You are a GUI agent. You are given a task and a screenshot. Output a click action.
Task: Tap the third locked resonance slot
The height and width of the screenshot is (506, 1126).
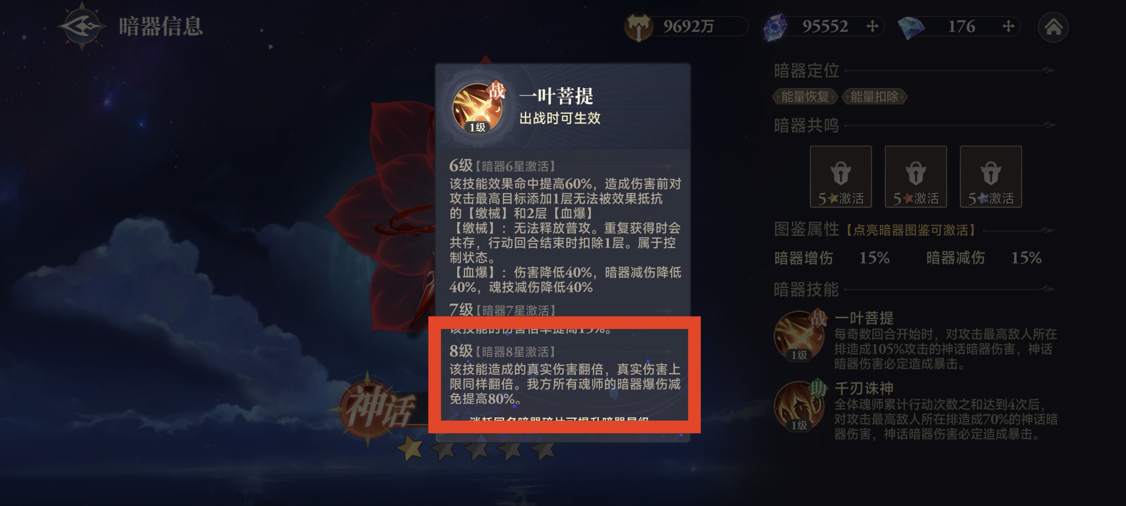[991, 176]
